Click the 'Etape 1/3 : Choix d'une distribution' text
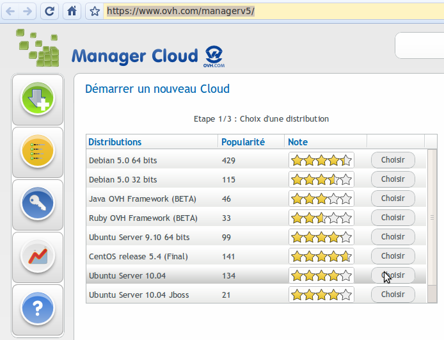Screen dimensions: 444x340 point(261,118)
